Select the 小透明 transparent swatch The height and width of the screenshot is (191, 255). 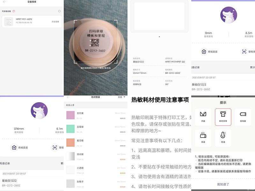pyautogui.click(x=70, y=170)
